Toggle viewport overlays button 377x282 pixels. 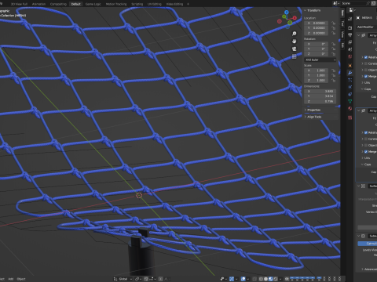(x=243, y=279)
